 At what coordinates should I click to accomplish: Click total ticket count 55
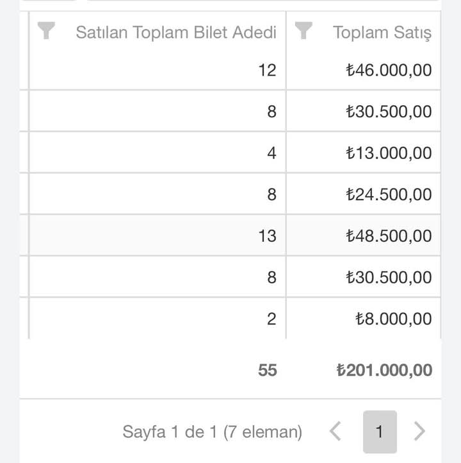268,370
